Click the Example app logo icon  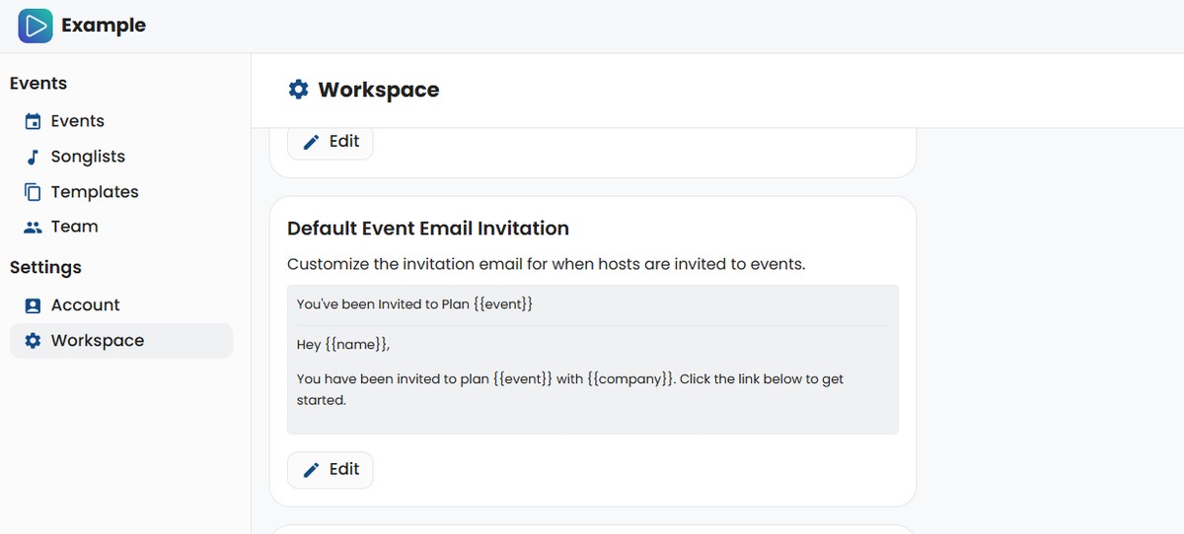[x=36, y=26]
